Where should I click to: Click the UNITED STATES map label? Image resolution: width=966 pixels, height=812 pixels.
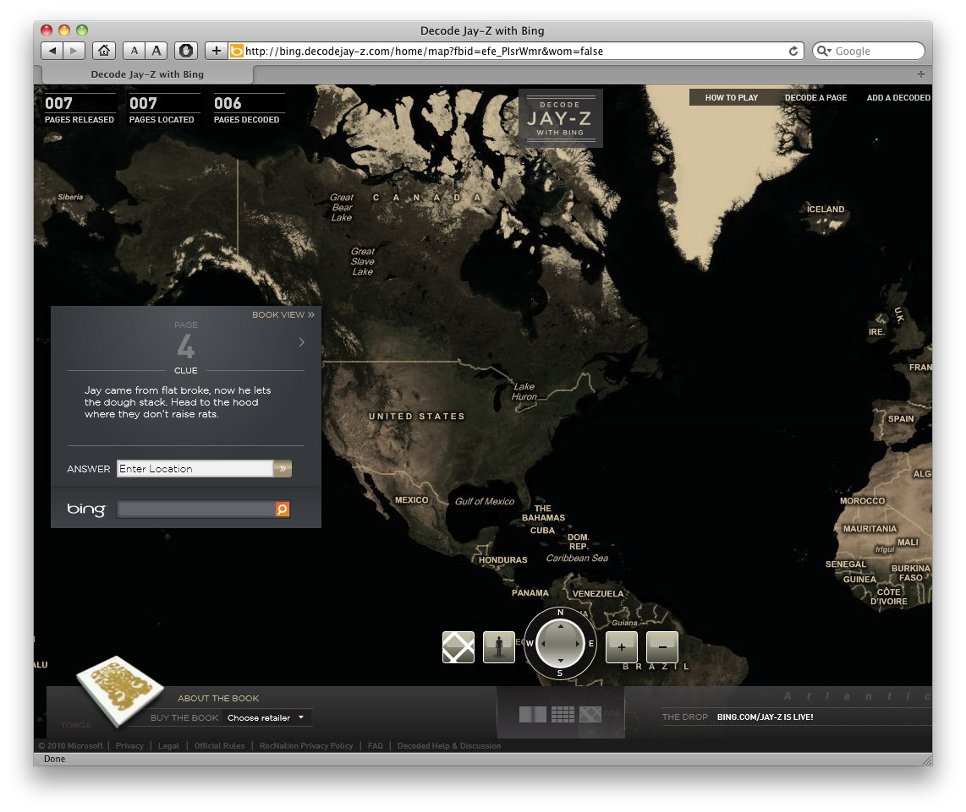point(416,417)
